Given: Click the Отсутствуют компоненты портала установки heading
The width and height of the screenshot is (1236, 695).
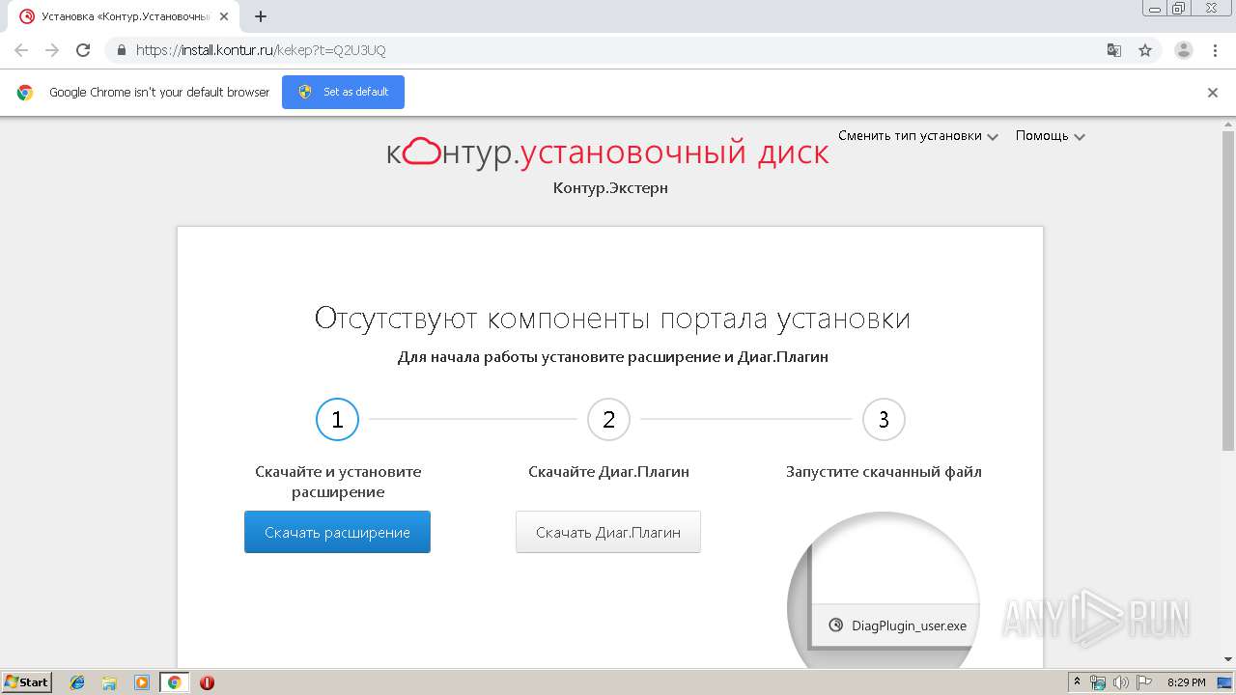Looking at the screenshot, I should pyautogui.click(x=612, y=319).
